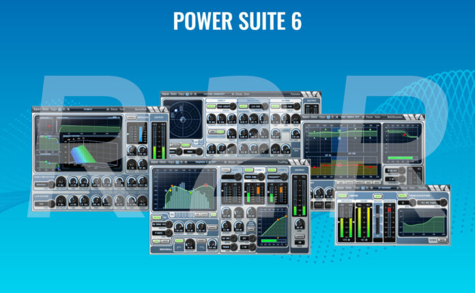The width and height of the screenshot is (475, 293).
Task: Select the yellow EQ node in TrackPlug graph
Action: [170, 191]
